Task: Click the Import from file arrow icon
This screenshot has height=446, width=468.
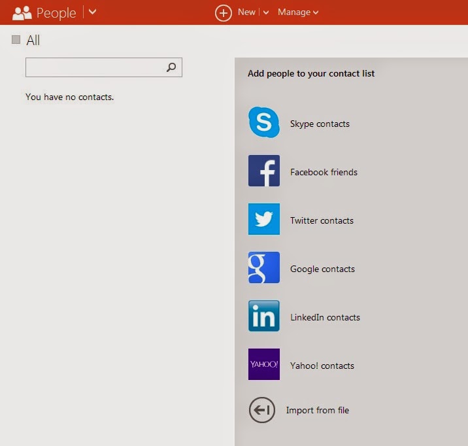Action: click(261, 410)
